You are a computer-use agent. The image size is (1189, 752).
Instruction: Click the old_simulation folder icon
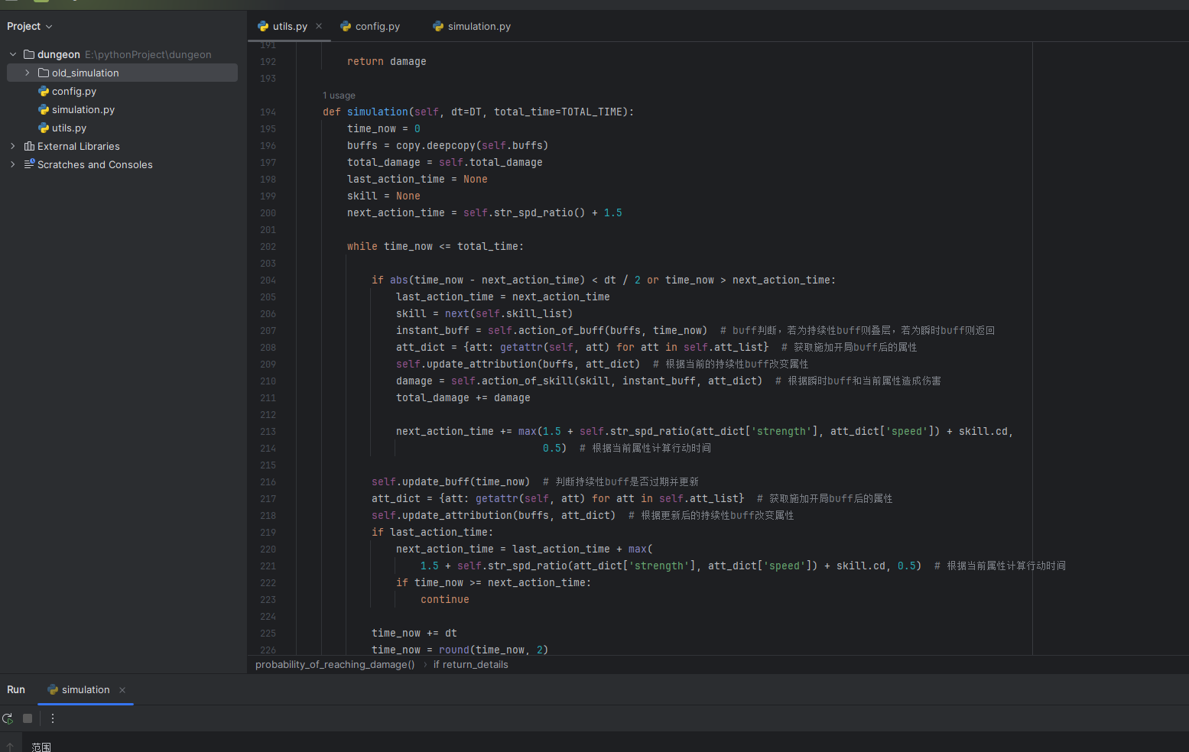44,73
